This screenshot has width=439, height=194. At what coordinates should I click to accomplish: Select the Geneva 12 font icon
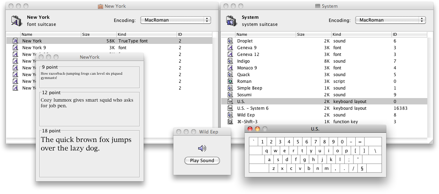(230, 55)
